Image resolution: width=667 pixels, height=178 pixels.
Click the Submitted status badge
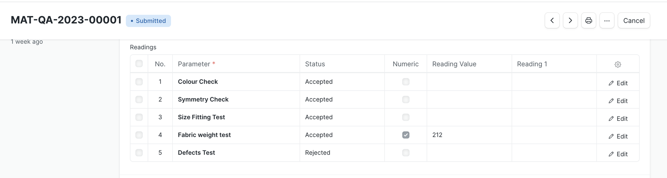148,21
